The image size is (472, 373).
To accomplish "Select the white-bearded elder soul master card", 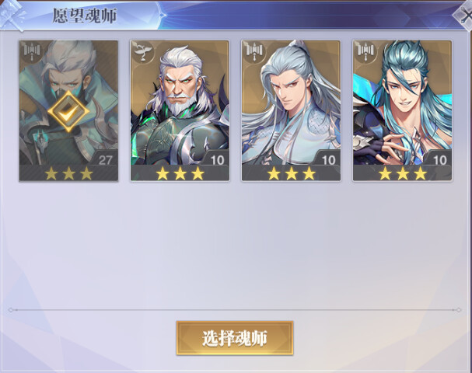I will pyautogui.click(x=180, y=110).
